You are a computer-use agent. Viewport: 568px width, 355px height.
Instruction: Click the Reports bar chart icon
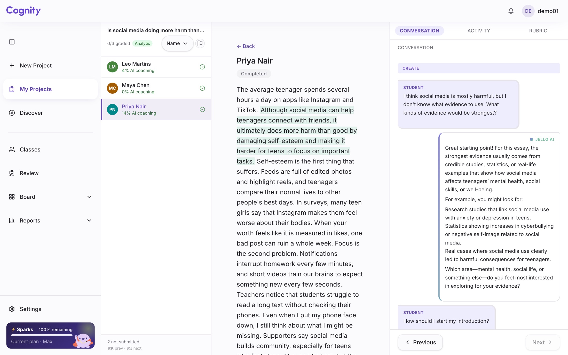(x=12, y=220)
